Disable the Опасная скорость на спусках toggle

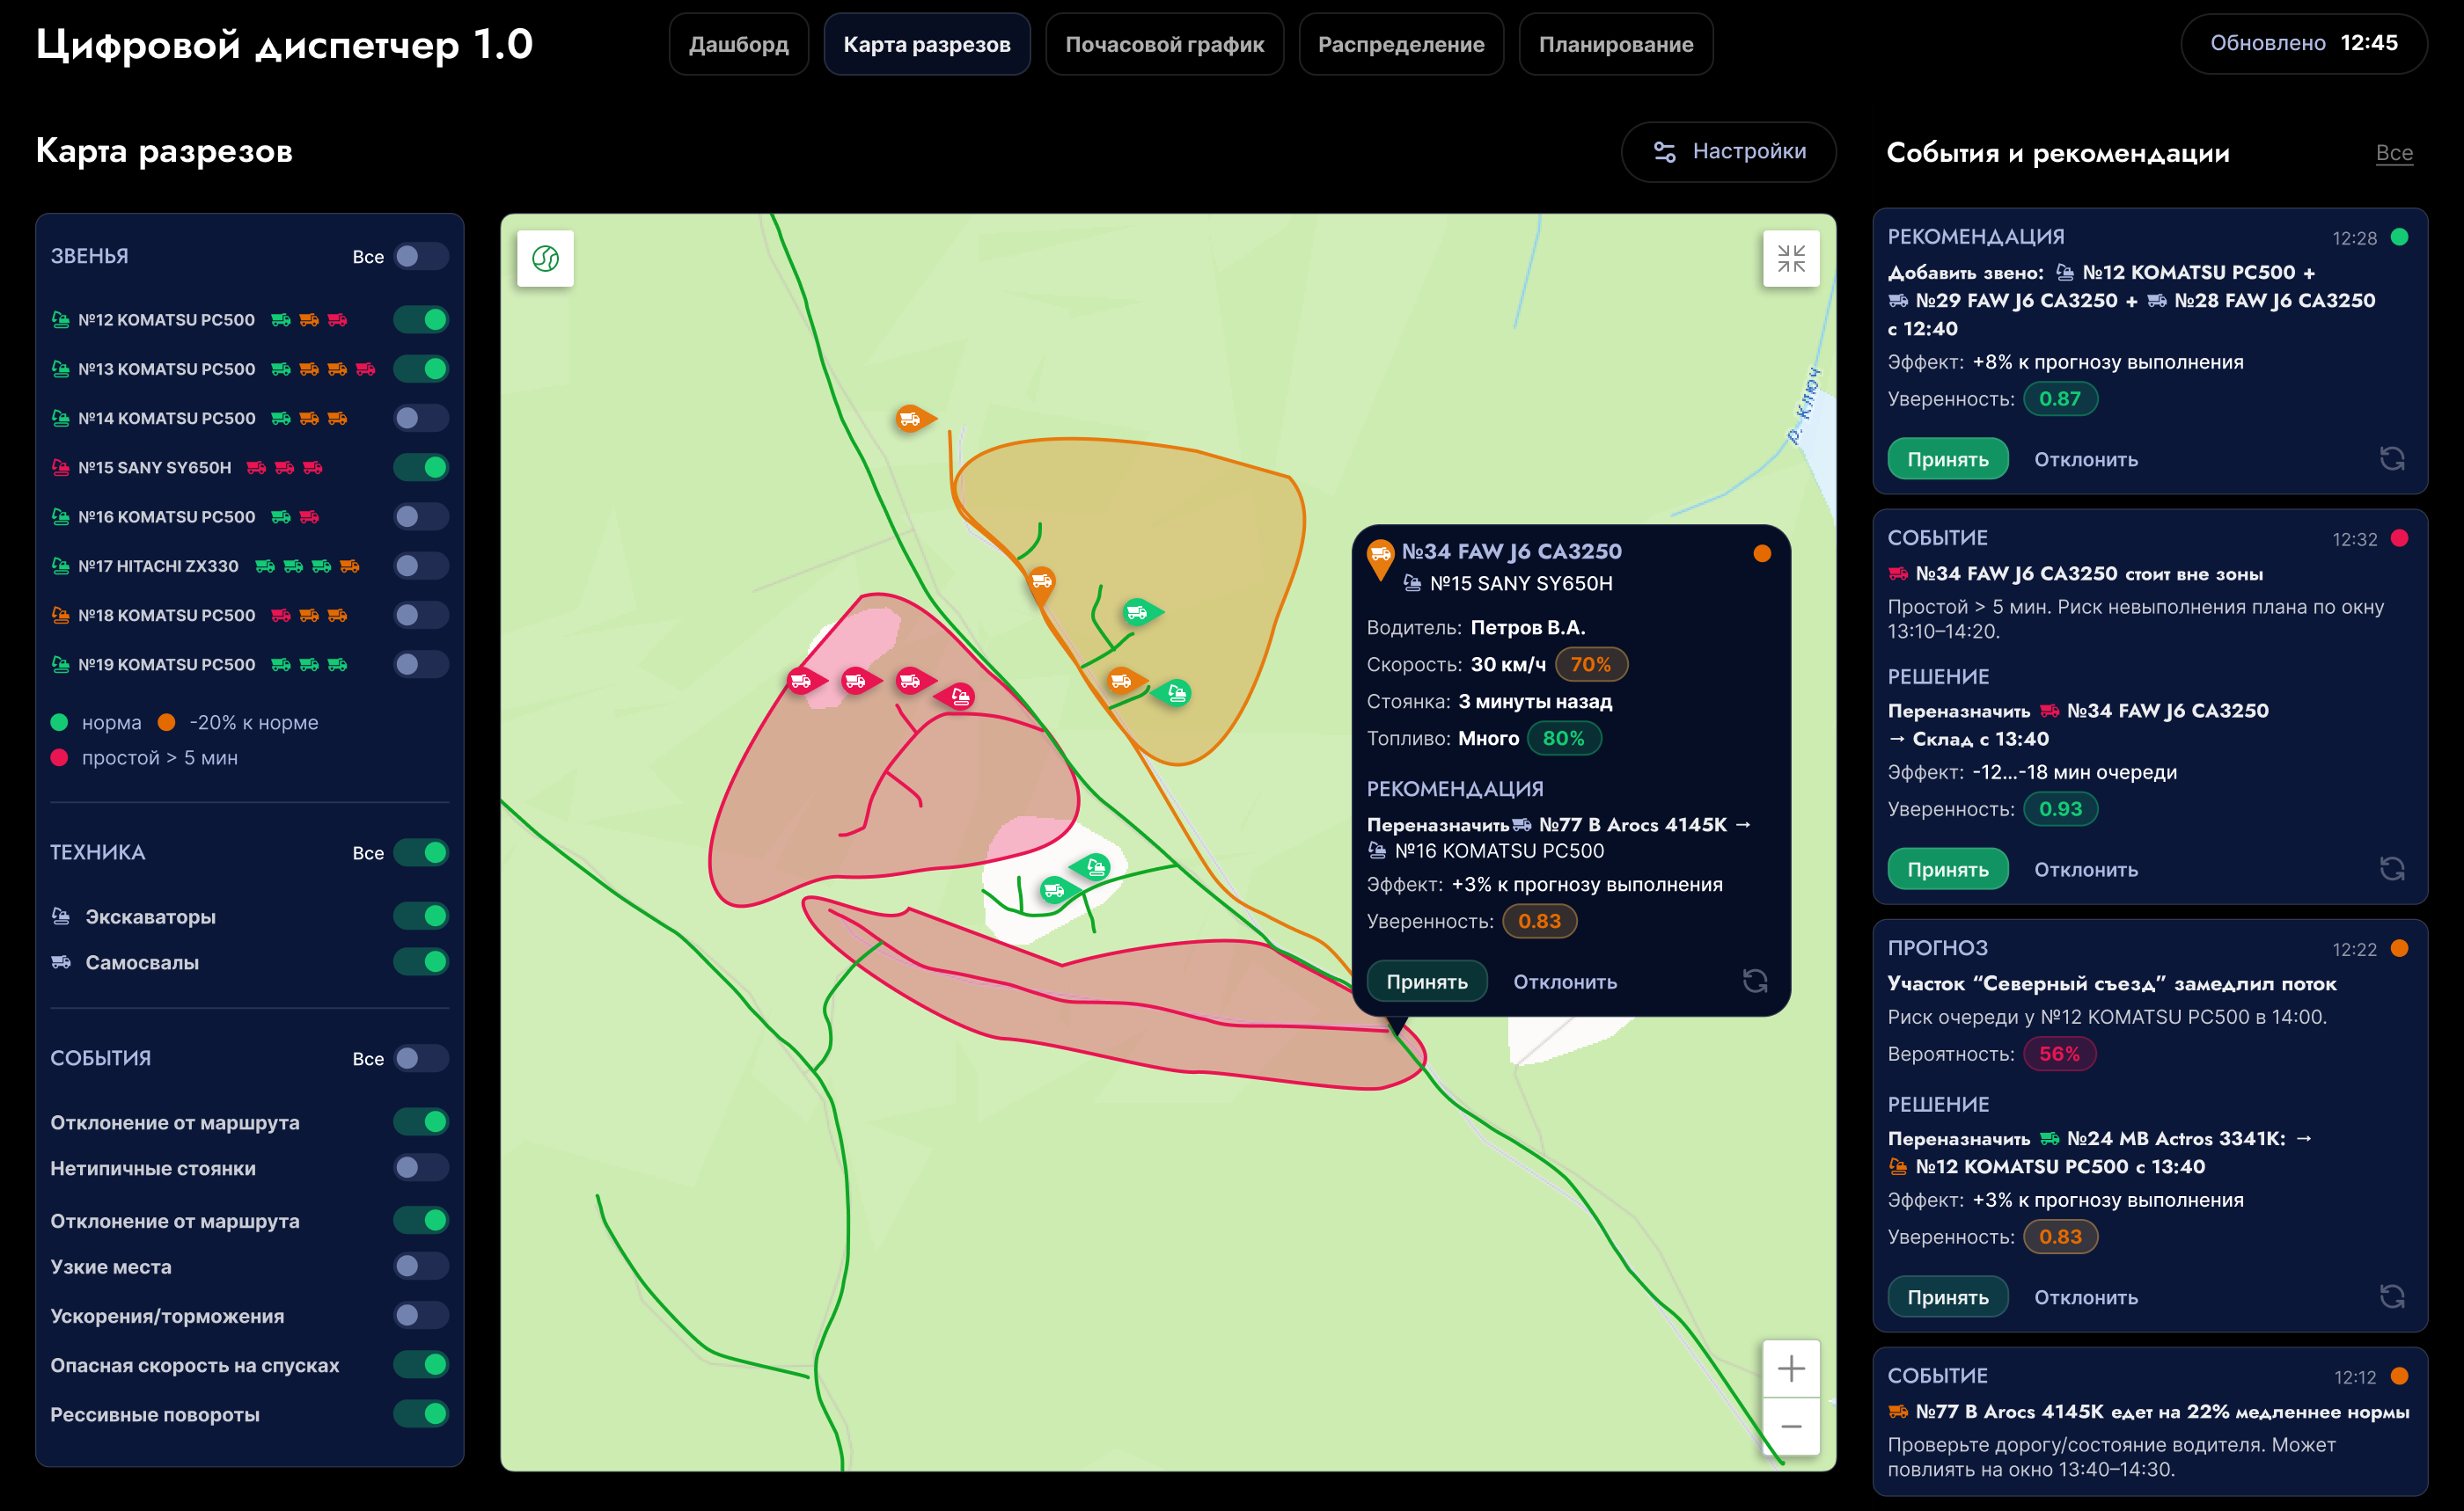click(421, 1364)
